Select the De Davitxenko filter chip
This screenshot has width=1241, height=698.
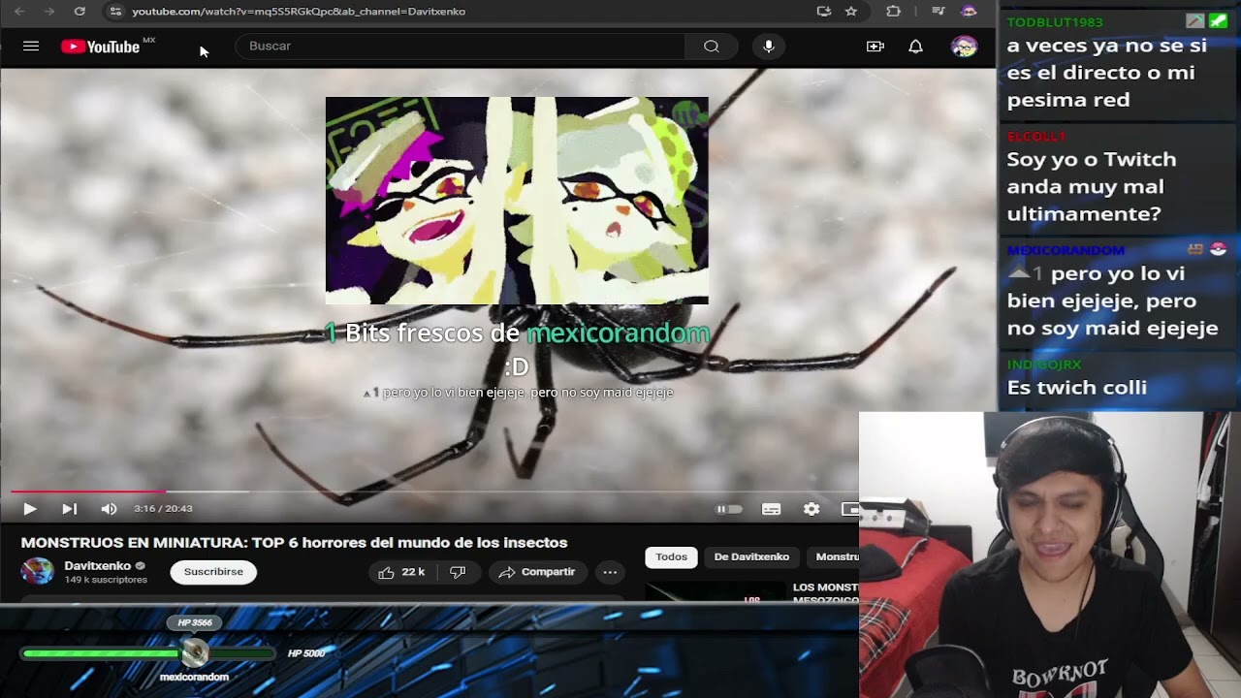tap(751, 556)
